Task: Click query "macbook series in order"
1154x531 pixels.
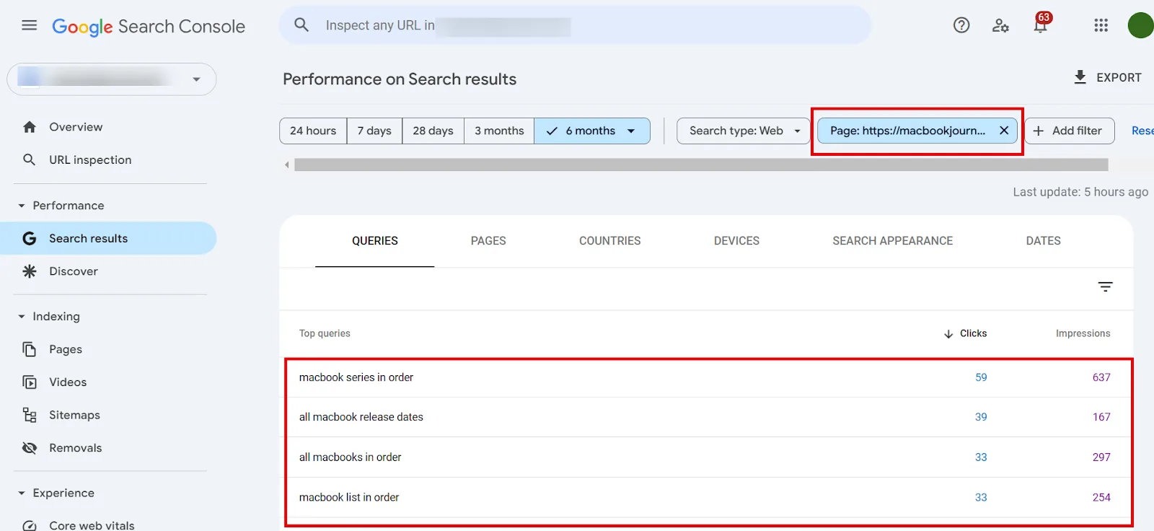Action: pos(356,377)
